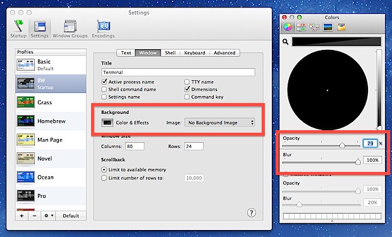The height and width of the screenshot is (237, 392).
Task: Open the Window Groups pane
Action: [70, 28]
